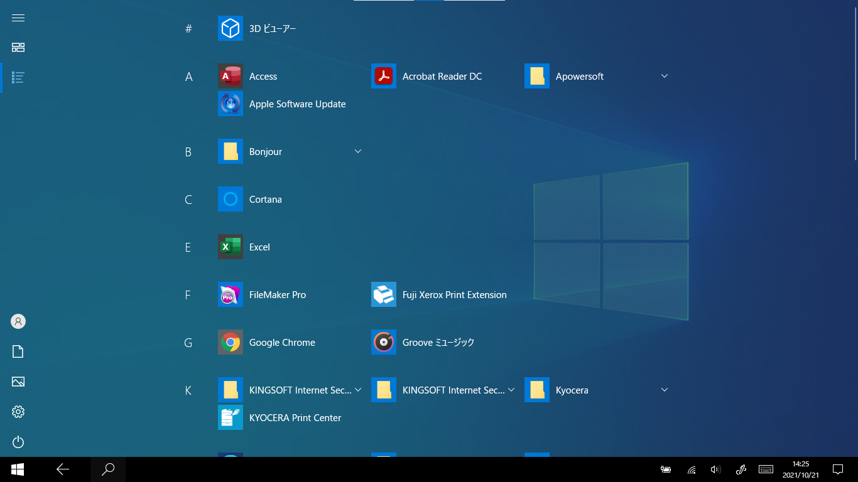Open Fuji Xerox Print Extension
The width and height of the screenshot is (858, 482).
tap(384, 294)
